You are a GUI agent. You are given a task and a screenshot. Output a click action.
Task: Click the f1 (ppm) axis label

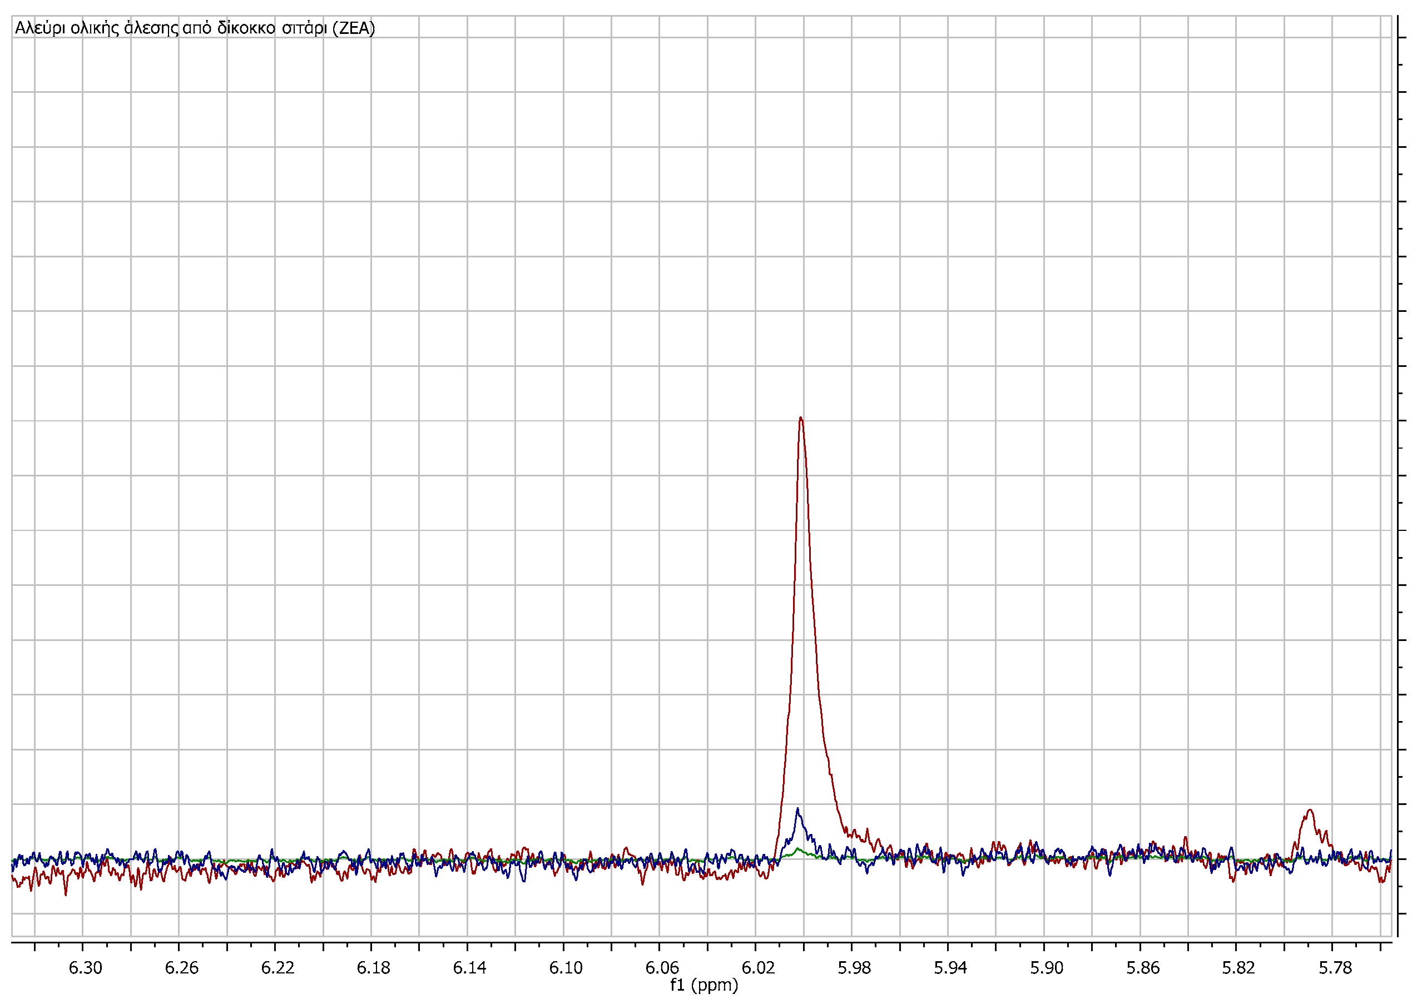pyautogui.click(x=703, y=985)
